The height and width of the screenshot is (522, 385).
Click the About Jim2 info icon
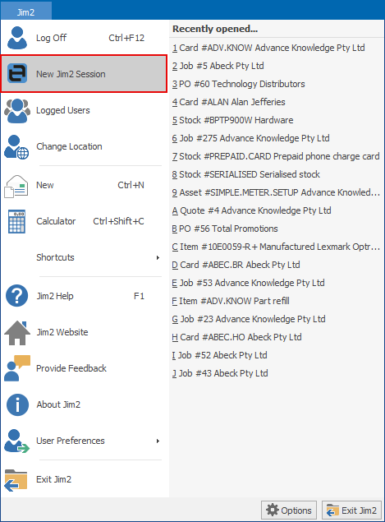(17, 404)
